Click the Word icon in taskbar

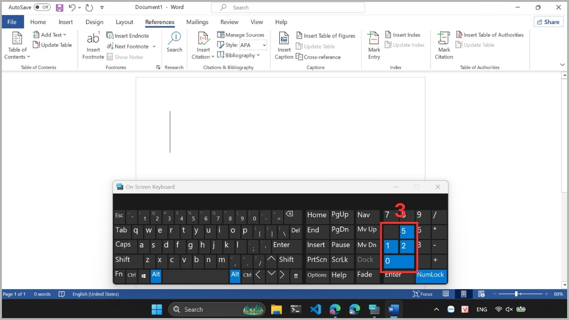[x=394, y=310]
